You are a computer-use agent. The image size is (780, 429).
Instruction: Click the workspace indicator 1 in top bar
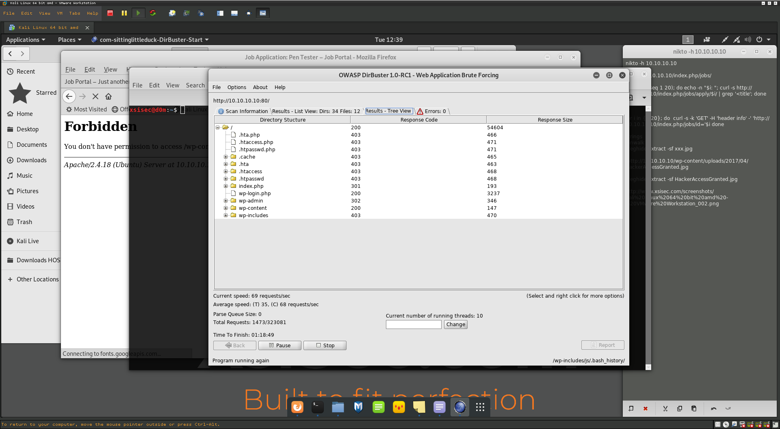[688, 39]
